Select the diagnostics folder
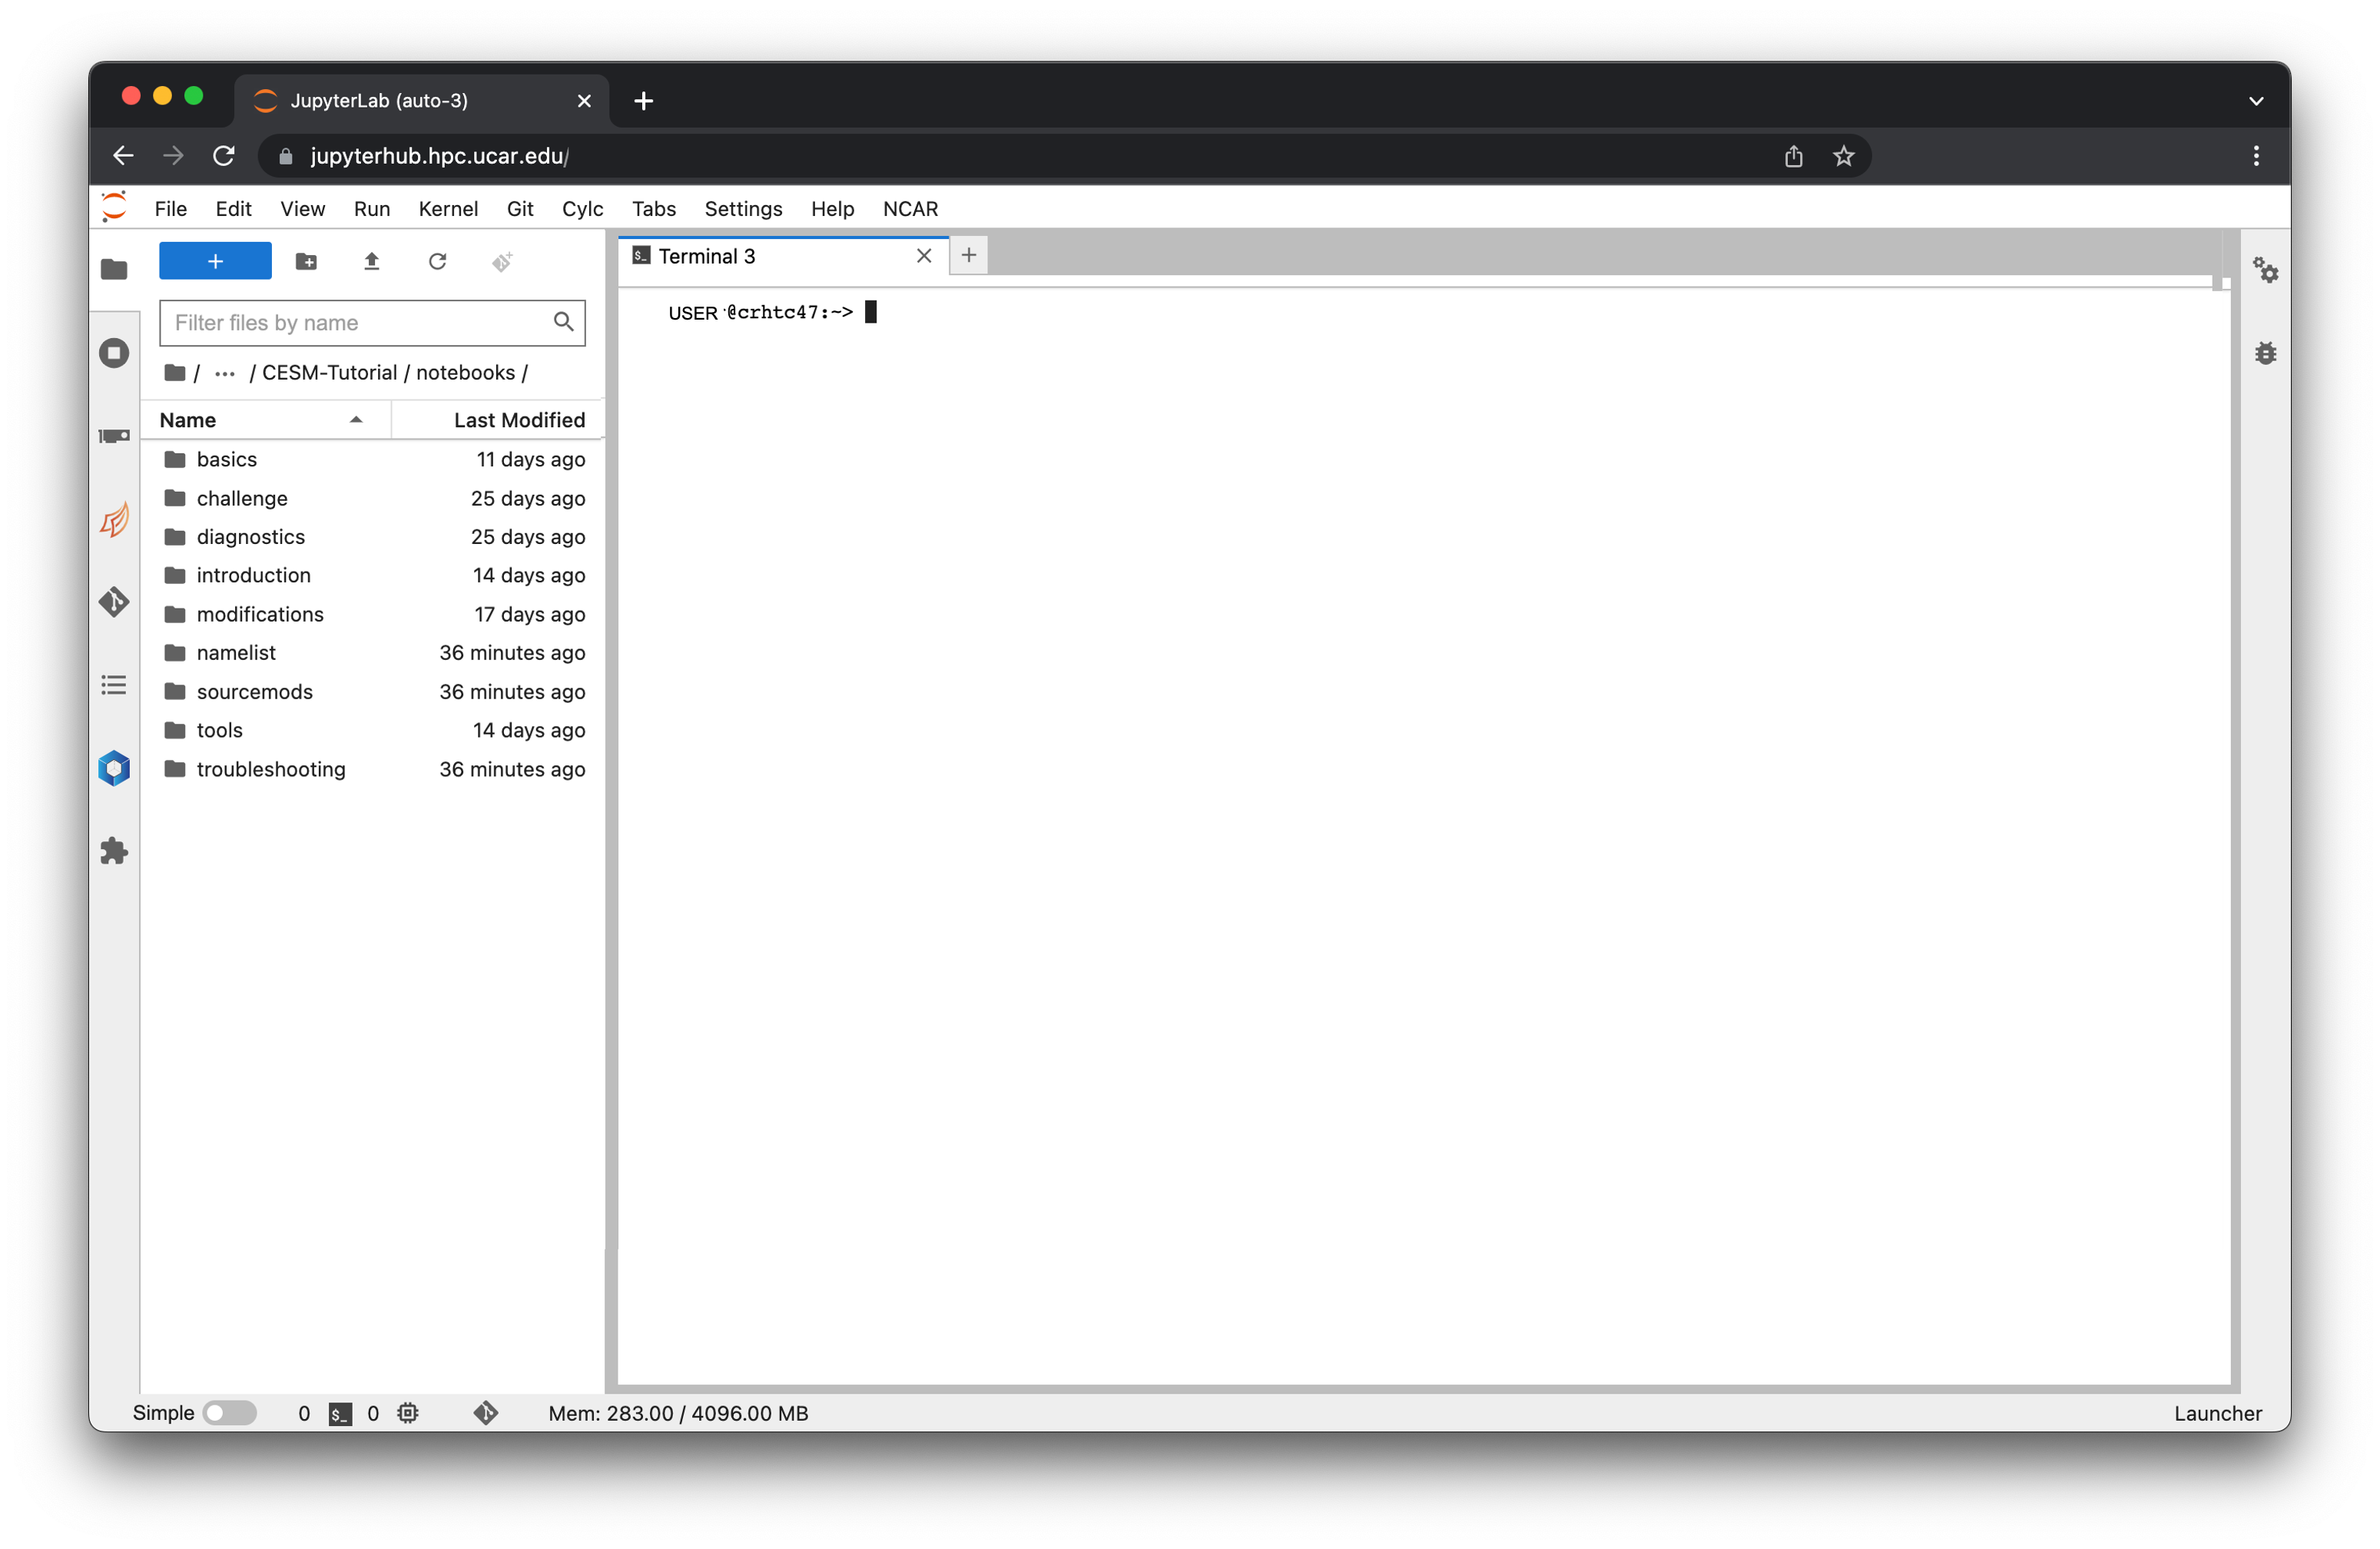 tap(372, 537)
